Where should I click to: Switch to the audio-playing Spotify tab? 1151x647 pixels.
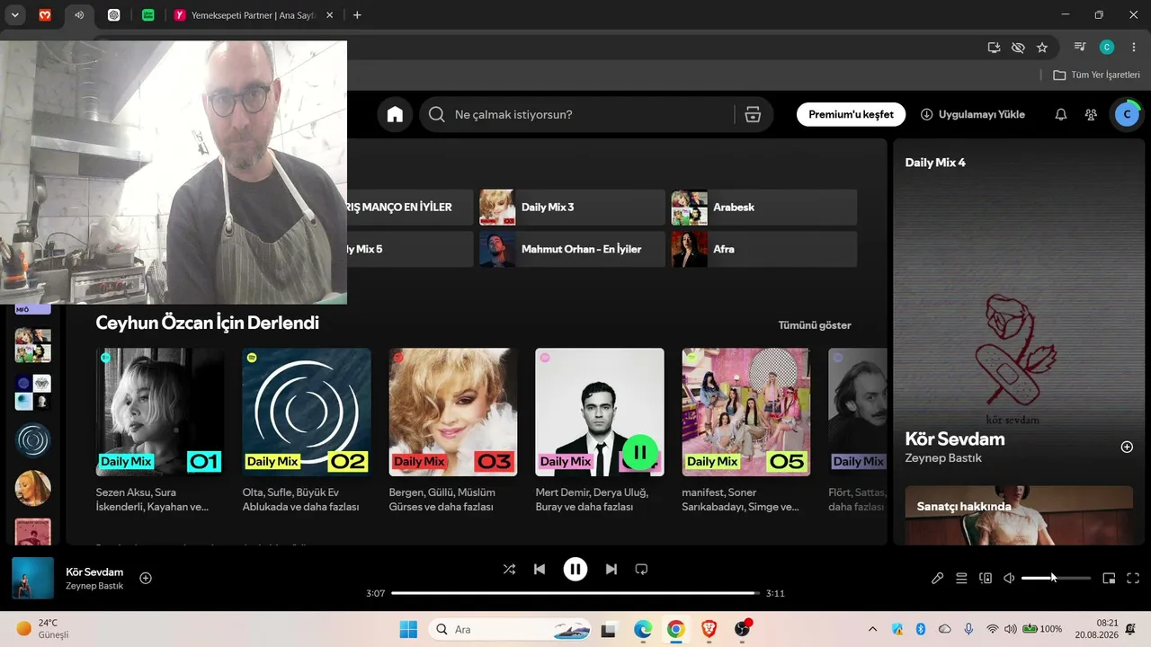click(x=79, y=15)
